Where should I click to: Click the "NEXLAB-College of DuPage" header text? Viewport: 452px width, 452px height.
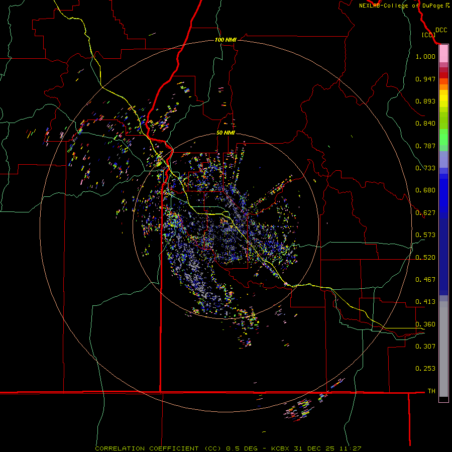pyautogui.click(x=401, y=6)
